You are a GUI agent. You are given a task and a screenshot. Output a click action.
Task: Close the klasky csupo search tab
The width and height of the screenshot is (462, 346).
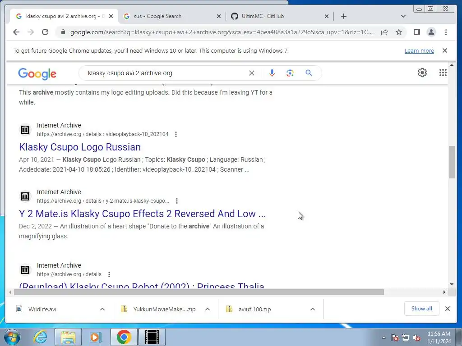click(x=111, y=17)
